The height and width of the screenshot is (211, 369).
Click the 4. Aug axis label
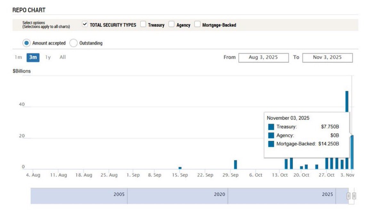click(x=33, y=175)
